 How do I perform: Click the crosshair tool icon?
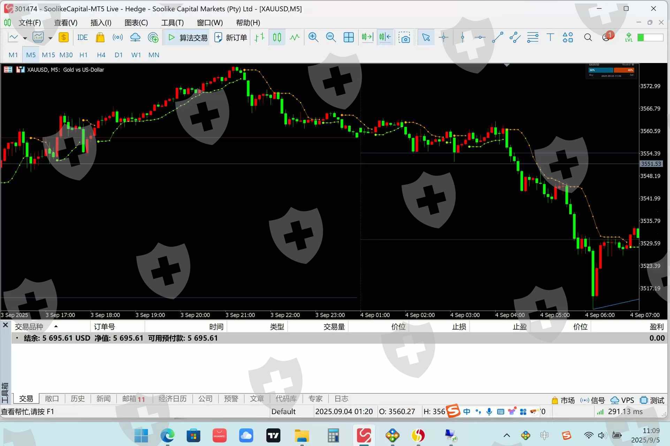444,37
